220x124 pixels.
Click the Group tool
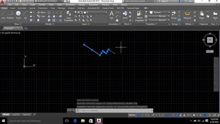tap(174, 15)
